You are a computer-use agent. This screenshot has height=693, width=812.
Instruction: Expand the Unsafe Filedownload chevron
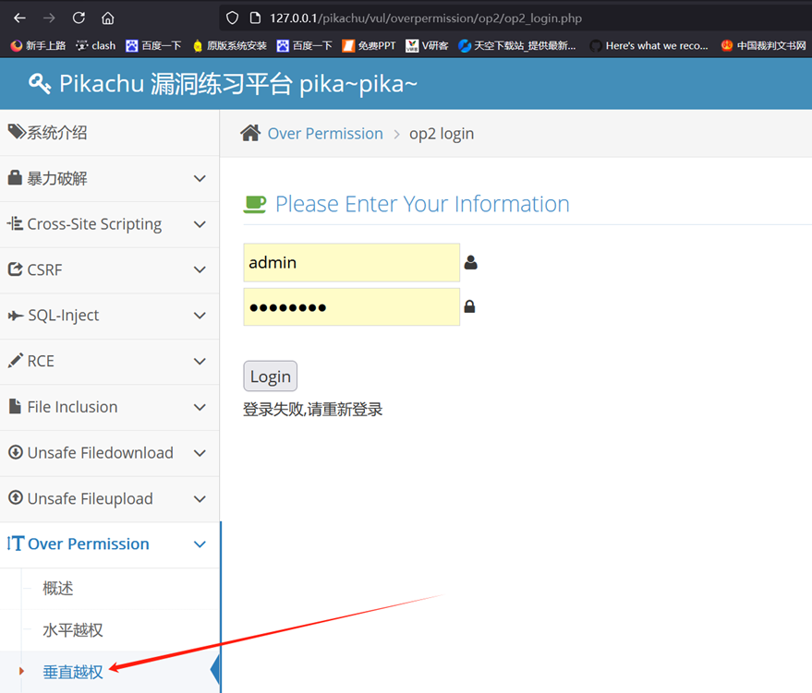click(200, 453)
